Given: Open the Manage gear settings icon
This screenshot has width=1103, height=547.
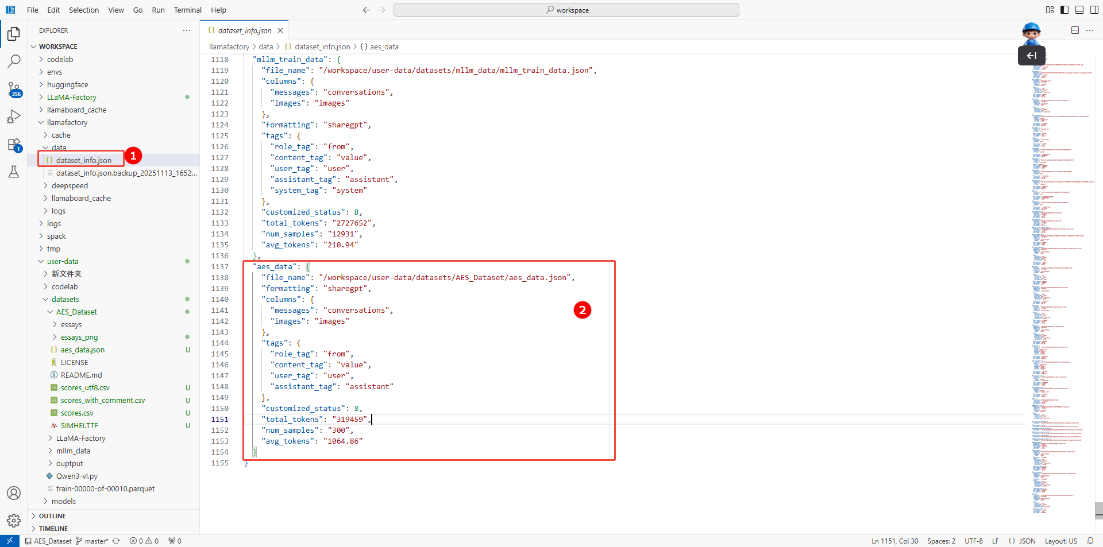Looking at the screenshot, I should (14, 521).
